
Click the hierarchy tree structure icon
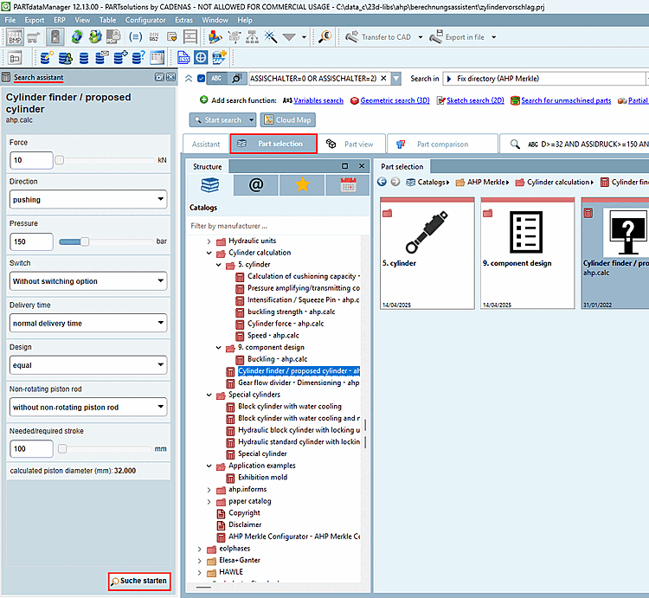[252, 37]
